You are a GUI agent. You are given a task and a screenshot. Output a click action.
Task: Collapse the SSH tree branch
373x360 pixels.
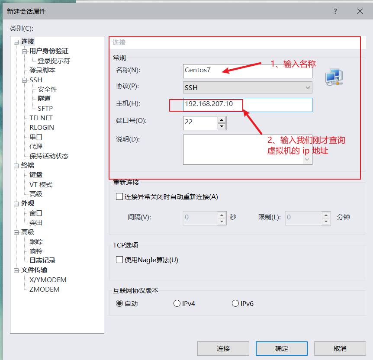click(x=25, y=80)
